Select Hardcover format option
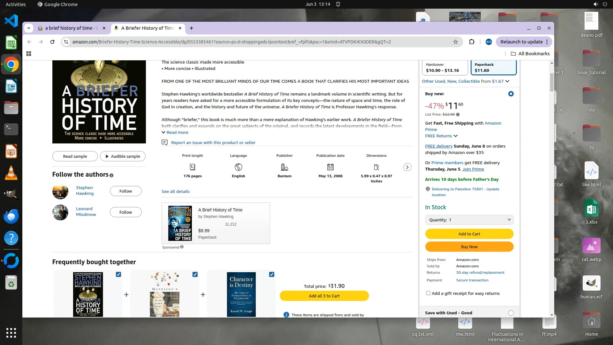The height and width of the screenshot is (345, 613). click(x=445, y=67)
